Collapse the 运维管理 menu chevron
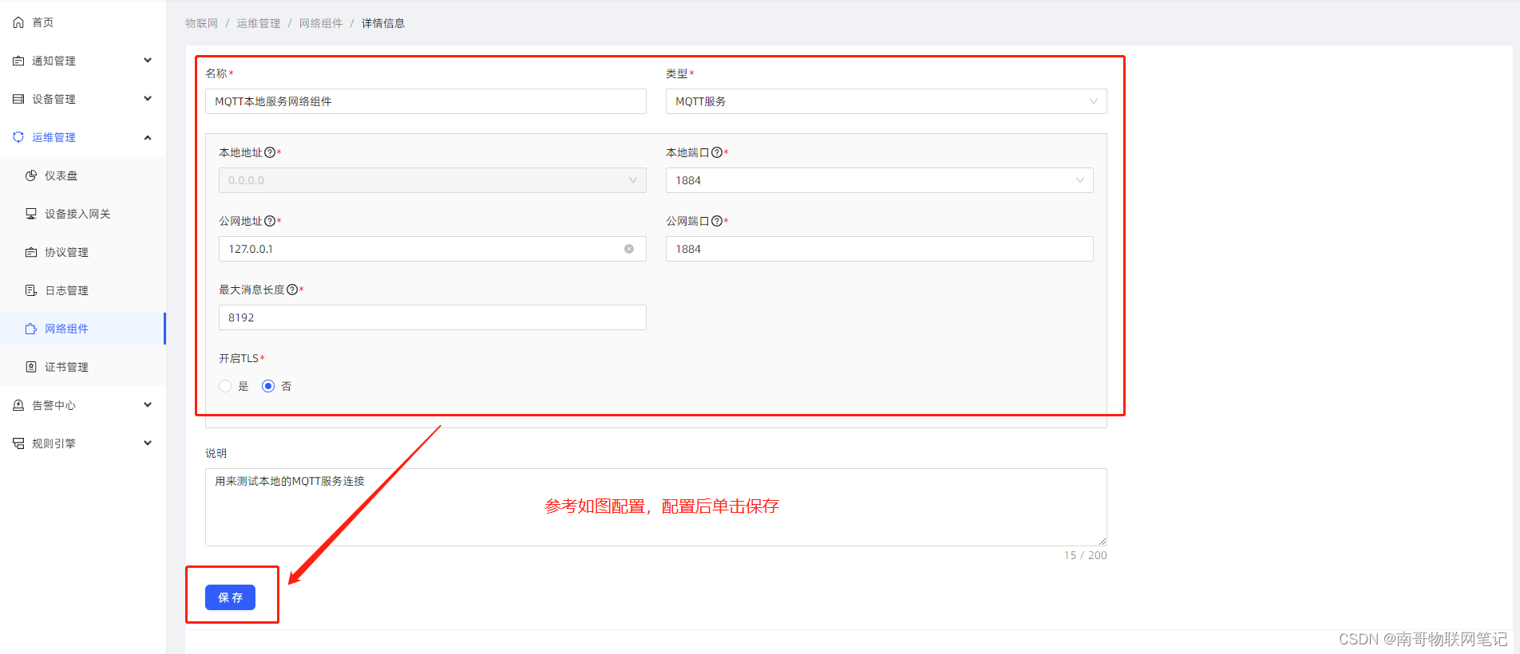 148,137
